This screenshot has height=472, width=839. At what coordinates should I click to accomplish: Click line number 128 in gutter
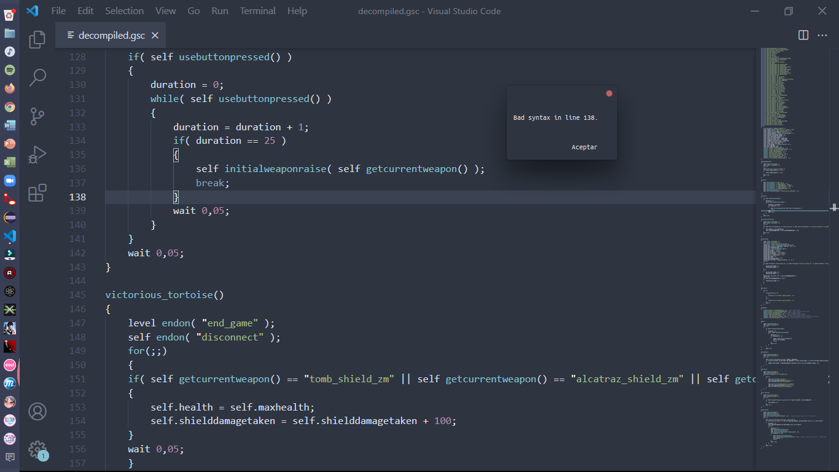click(77, 57)
